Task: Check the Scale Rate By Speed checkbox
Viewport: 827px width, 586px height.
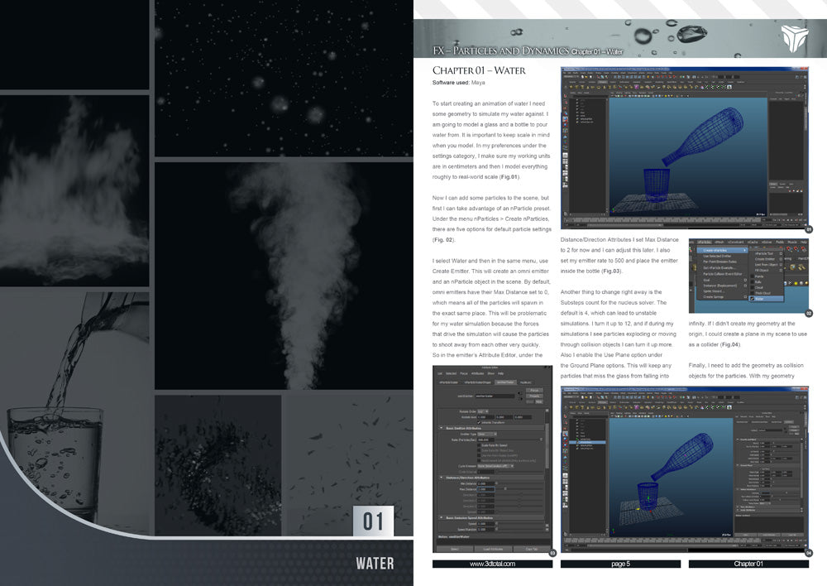Action: pos(478,444)
